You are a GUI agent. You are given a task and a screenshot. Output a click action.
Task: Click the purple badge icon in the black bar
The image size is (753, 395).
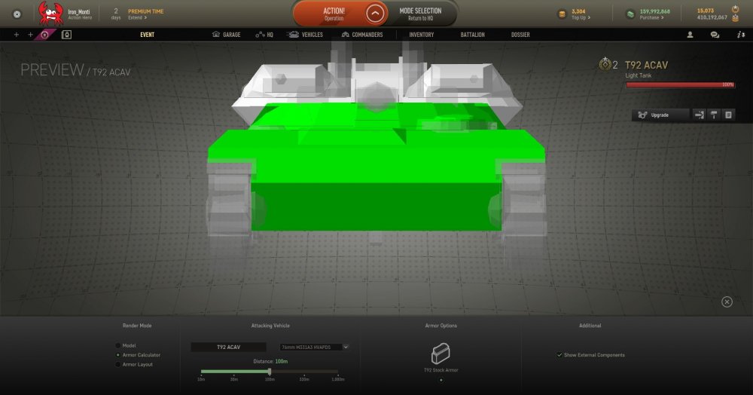click(44, 35)
